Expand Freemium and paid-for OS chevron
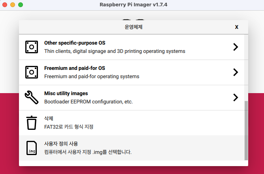Viewport: 264px width, 174px height. click(236, 72)
